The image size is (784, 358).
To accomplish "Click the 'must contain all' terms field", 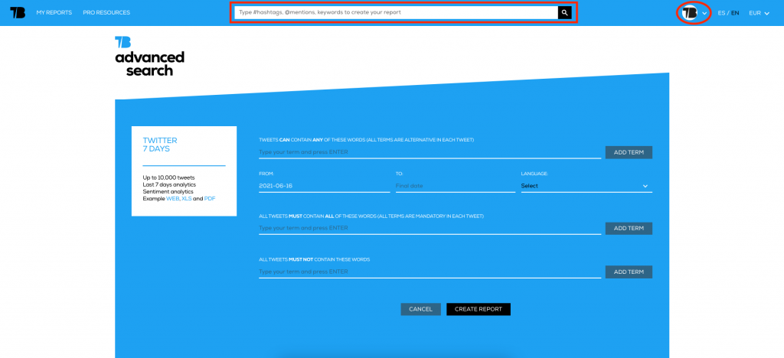I will (x=430, y=228).
